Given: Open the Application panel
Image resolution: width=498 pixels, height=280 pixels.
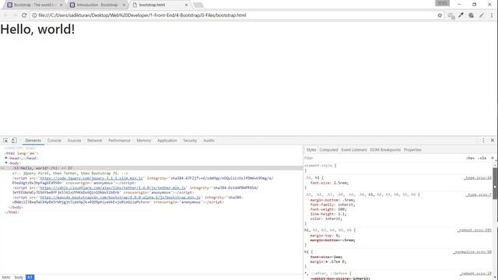Looking at the screenshot, I should (167, 140).
